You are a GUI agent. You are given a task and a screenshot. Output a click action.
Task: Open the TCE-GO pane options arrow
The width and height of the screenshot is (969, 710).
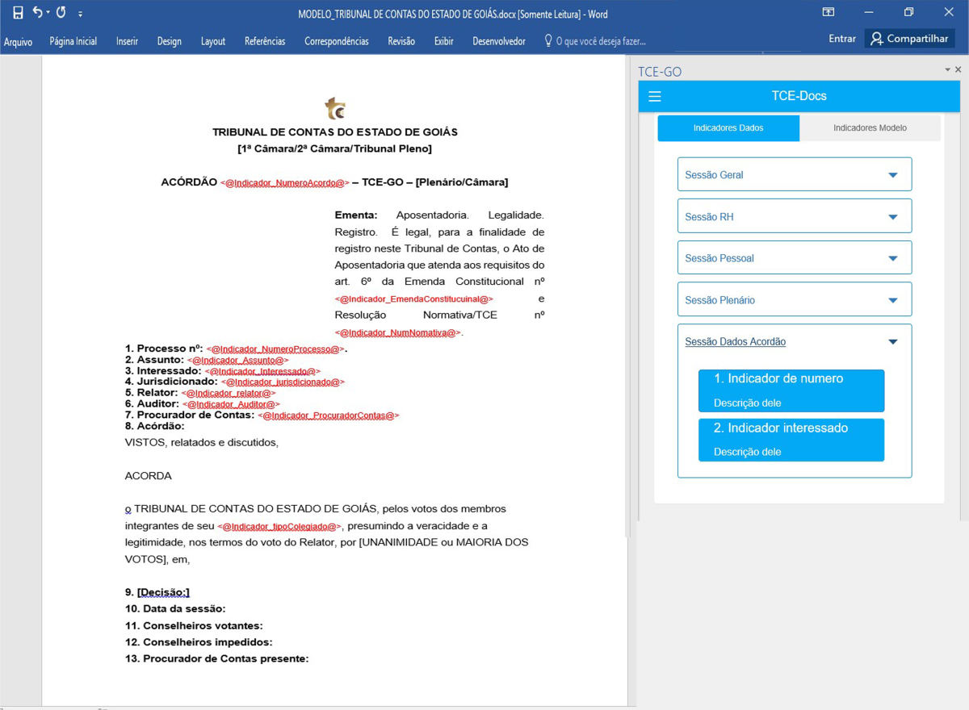947,70
